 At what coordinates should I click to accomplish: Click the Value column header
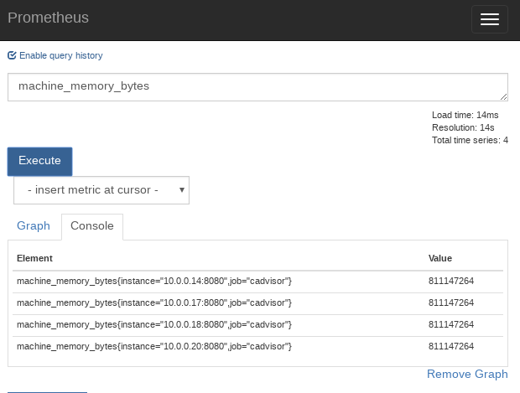pyautogui.click(x=440, y=258)
